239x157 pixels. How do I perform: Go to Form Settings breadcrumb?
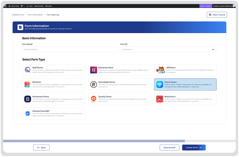coord(53,15)
